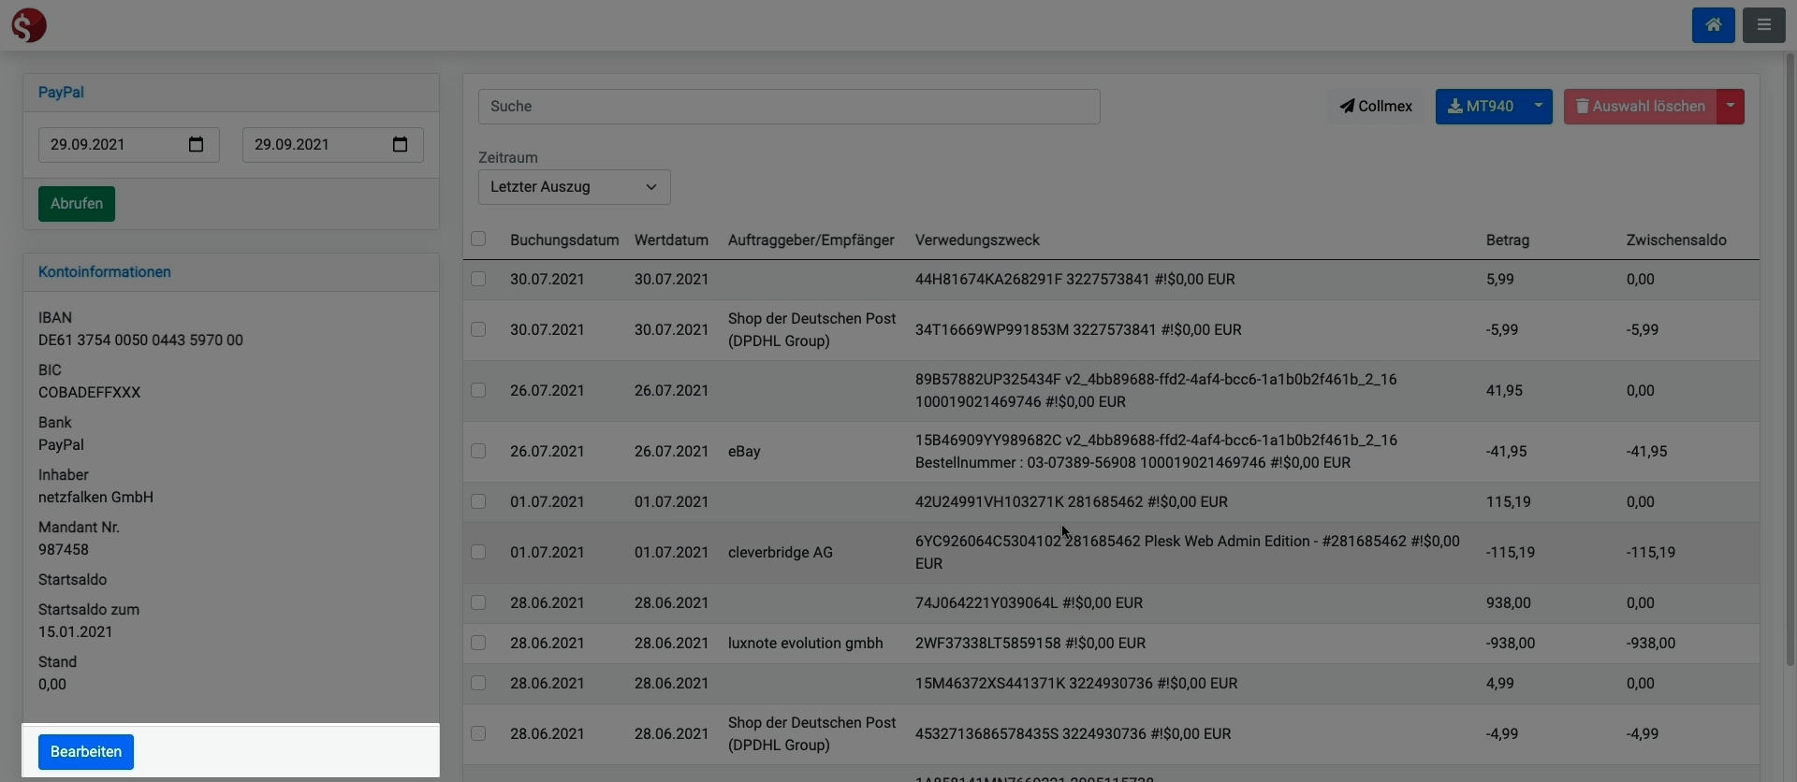This screenshot has width=1797, height=782.
Task: Check the luxnote evolution gmbh row
Action: coord(478,643)
